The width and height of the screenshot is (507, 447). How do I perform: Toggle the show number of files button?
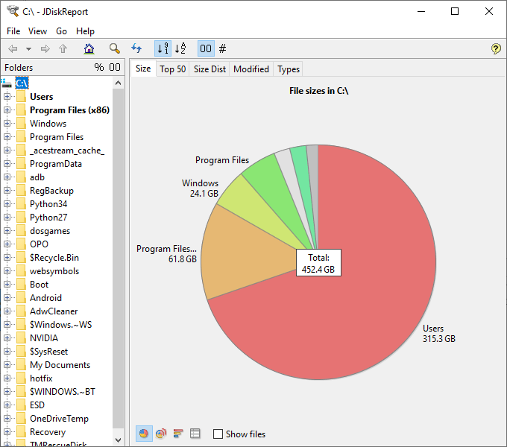pos(223,48)
